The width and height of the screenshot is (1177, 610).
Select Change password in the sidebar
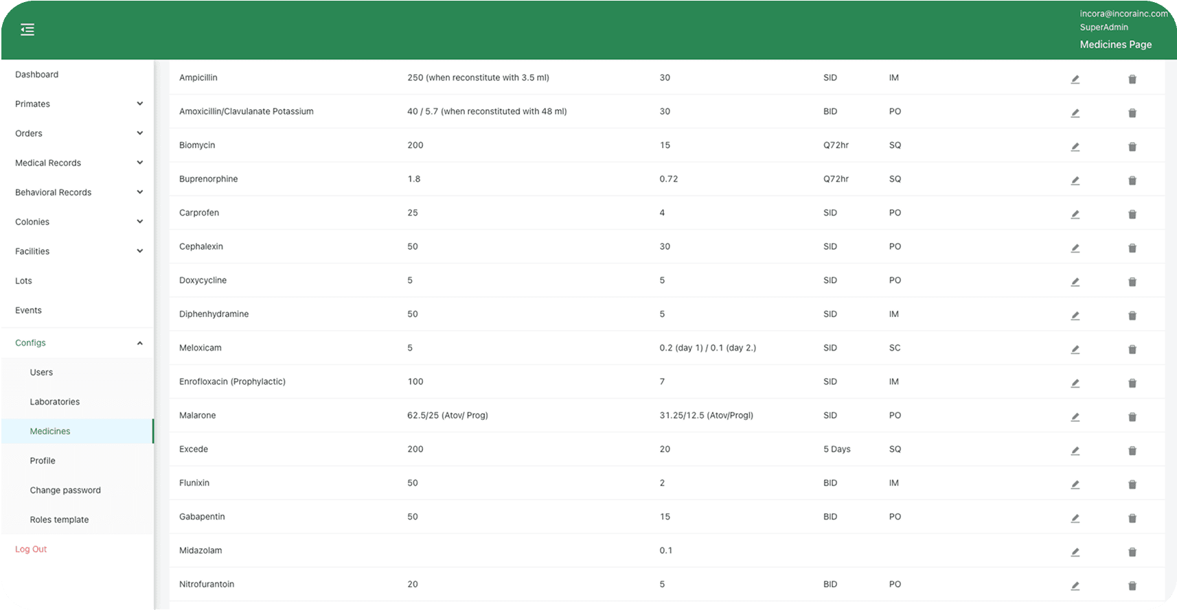click(x=65, y=490)
